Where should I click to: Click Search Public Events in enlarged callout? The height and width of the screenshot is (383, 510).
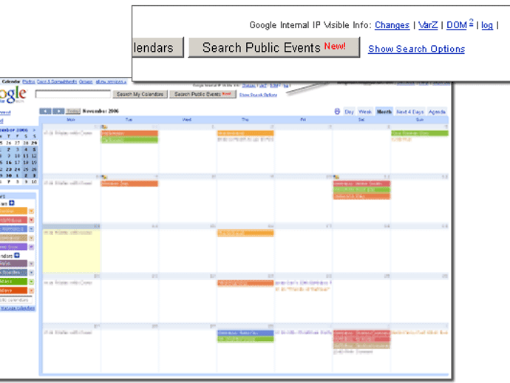274,47
